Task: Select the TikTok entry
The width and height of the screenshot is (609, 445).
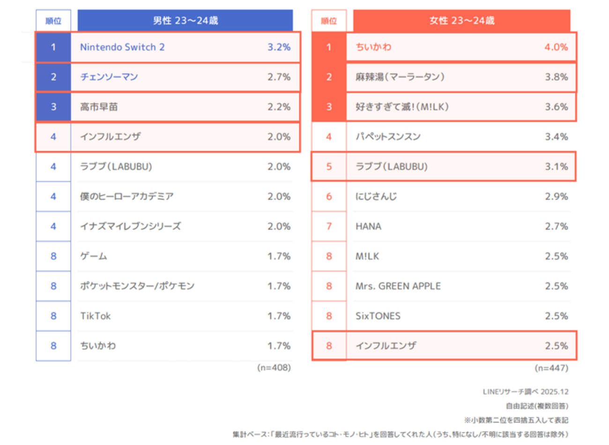Action: (x=96, y=316)
